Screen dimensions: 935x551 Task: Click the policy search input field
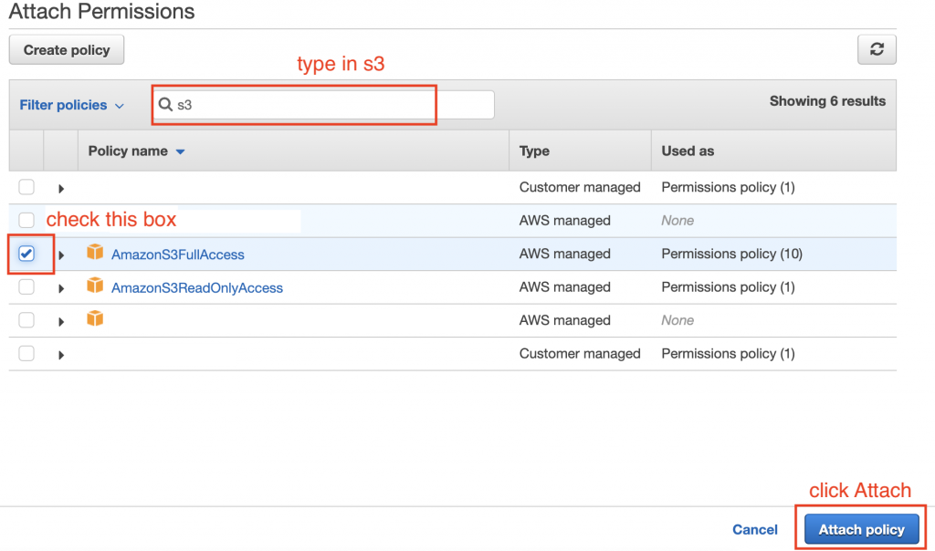[x=324, y=105]
